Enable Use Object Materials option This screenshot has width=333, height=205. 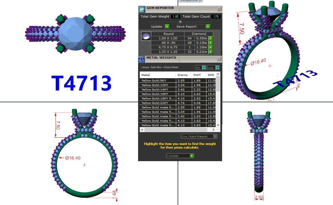(215, 136)
